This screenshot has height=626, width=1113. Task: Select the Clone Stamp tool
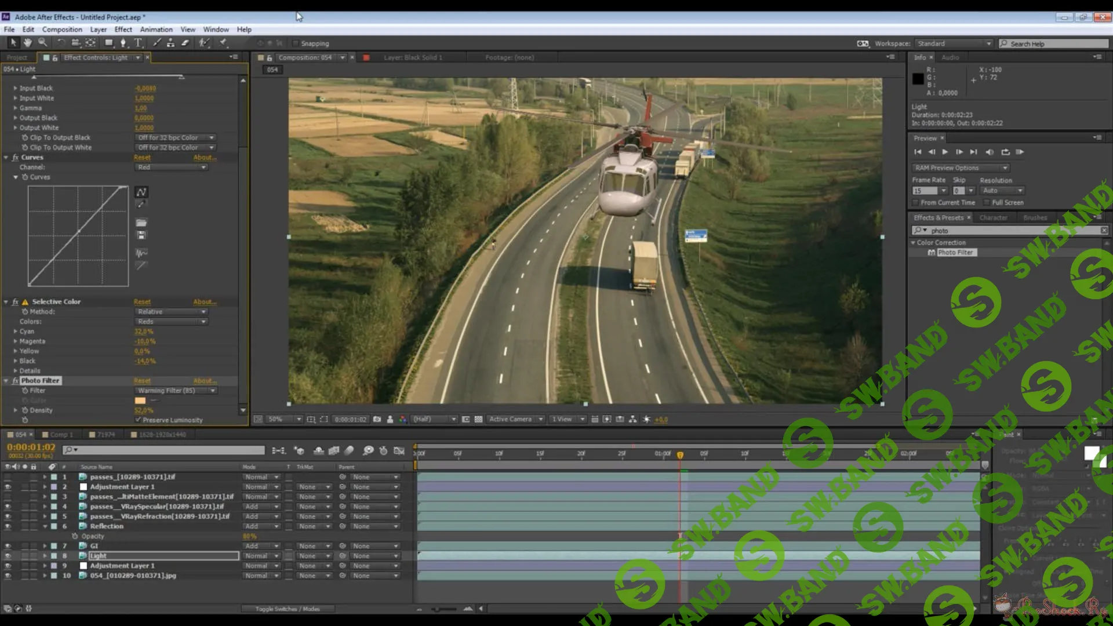[170, 42]
